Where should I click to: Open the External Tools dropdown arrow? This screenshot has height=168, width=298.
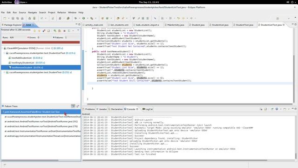tap(95, 18)
